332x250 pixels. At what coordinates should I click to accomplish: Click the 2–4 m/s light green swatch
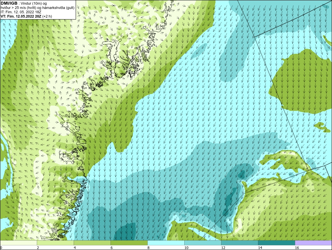55,243
